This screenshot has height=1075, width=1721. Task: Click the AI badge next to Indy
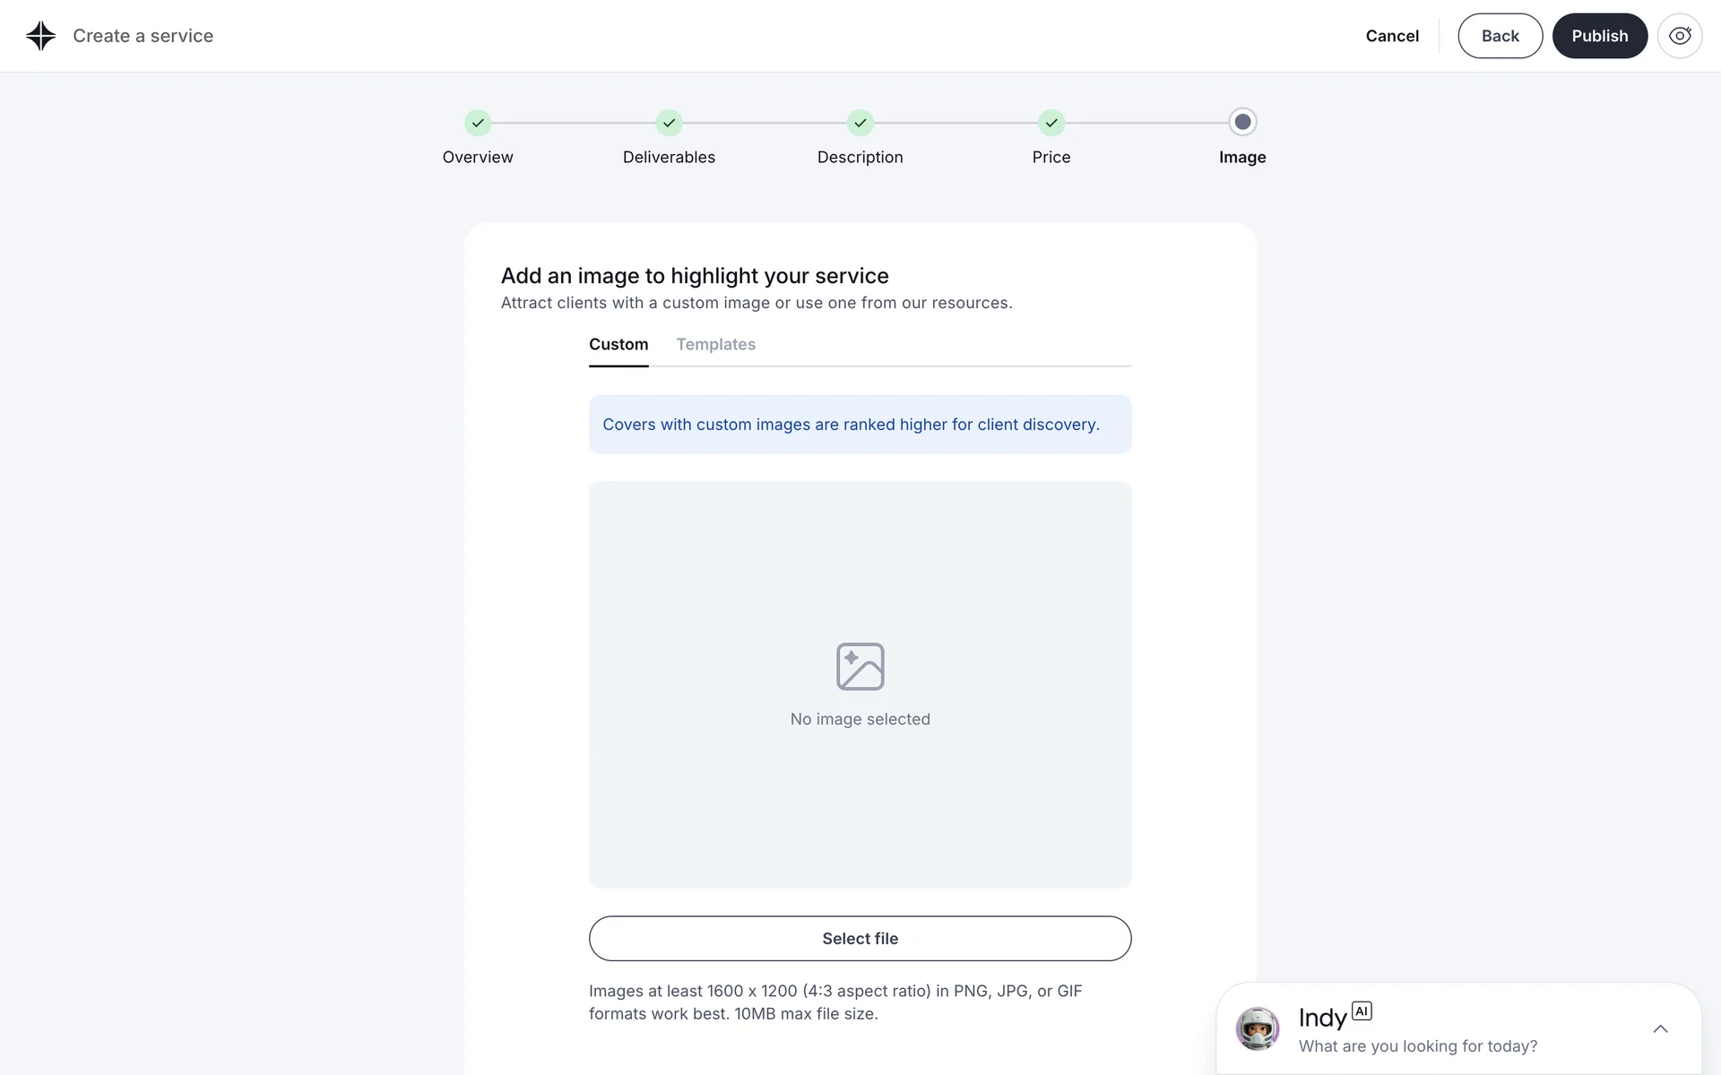(x=1362, y=1010)
